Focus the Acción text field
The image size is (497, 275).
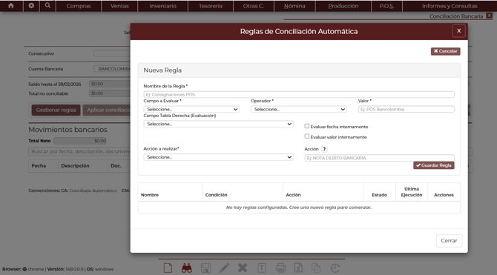[x=379, y=158]
